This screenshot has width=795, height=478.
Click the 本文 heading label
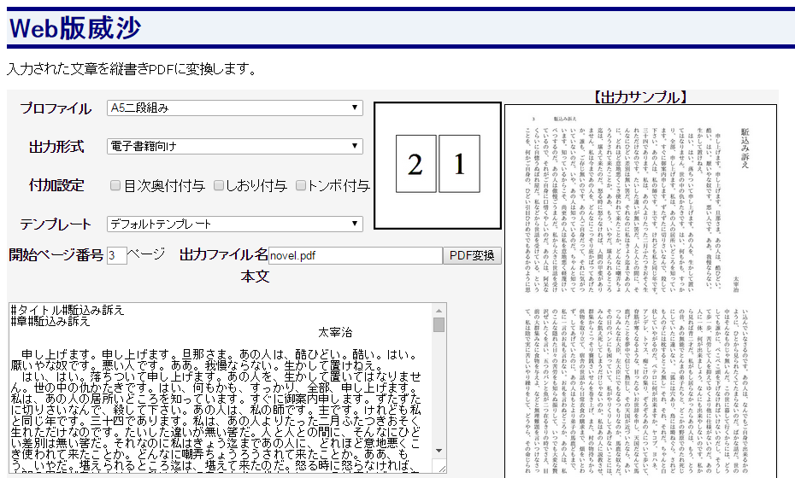255,277
